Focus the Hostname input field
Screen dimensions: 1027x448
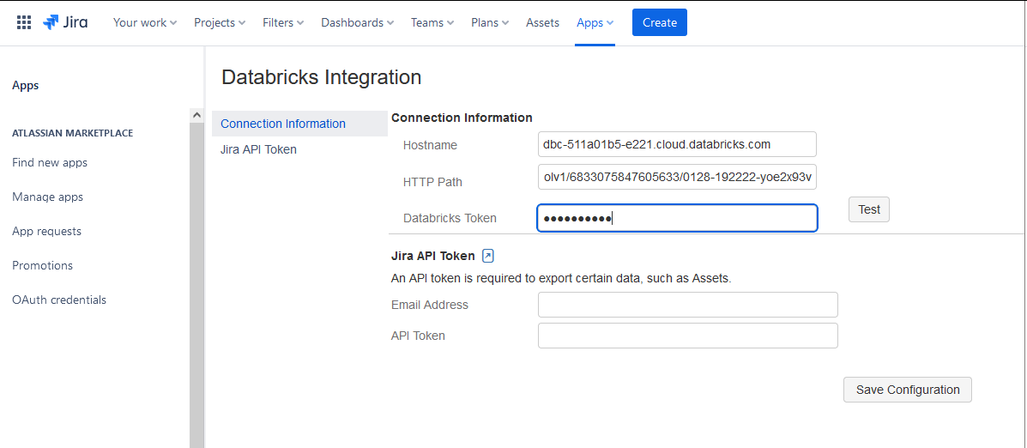[x=676, y=144]
